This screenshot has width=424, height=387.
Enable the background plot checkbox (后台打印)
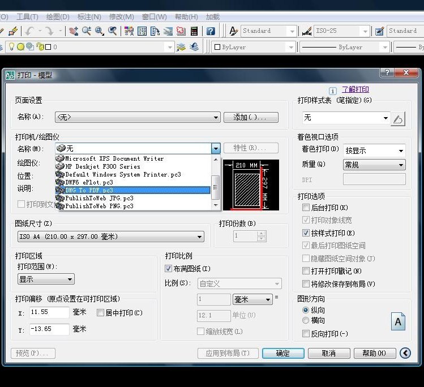[306, 208]
